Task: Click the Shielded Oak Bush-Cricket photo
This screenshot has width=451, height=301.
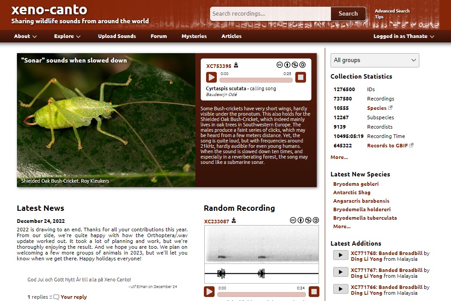Action: click(x=106, y=120)
